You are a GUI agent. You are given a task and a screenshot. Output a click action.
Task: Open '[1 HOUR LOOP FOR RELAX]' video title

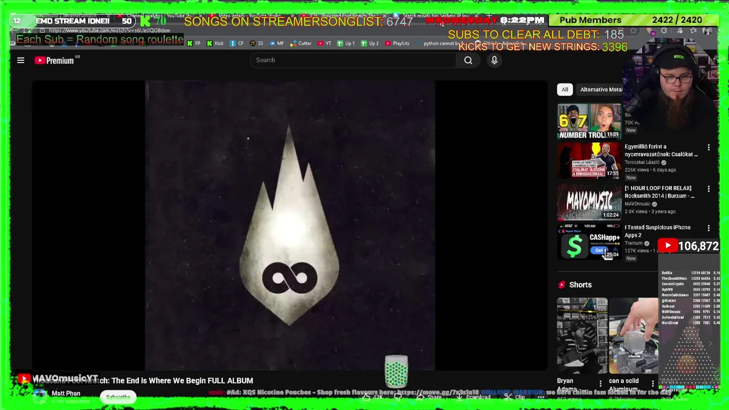(660, 192)
